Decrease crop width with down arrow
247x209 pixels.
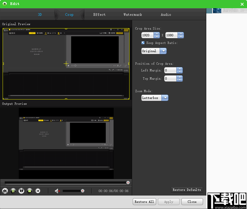[x=157, y=37]
